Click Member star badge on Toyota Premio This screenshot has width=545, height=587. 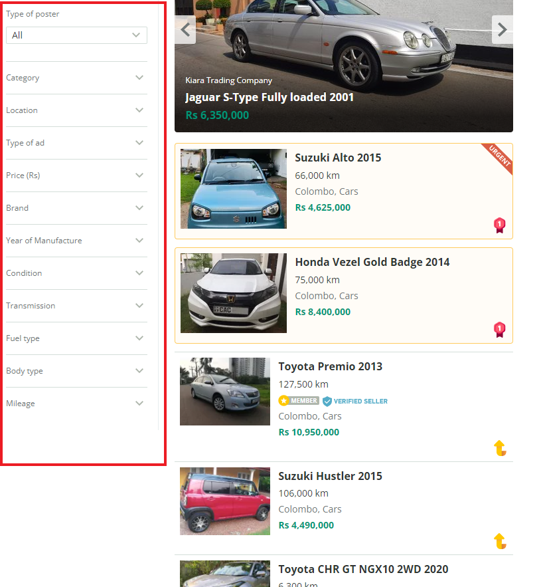click(299, 401)
